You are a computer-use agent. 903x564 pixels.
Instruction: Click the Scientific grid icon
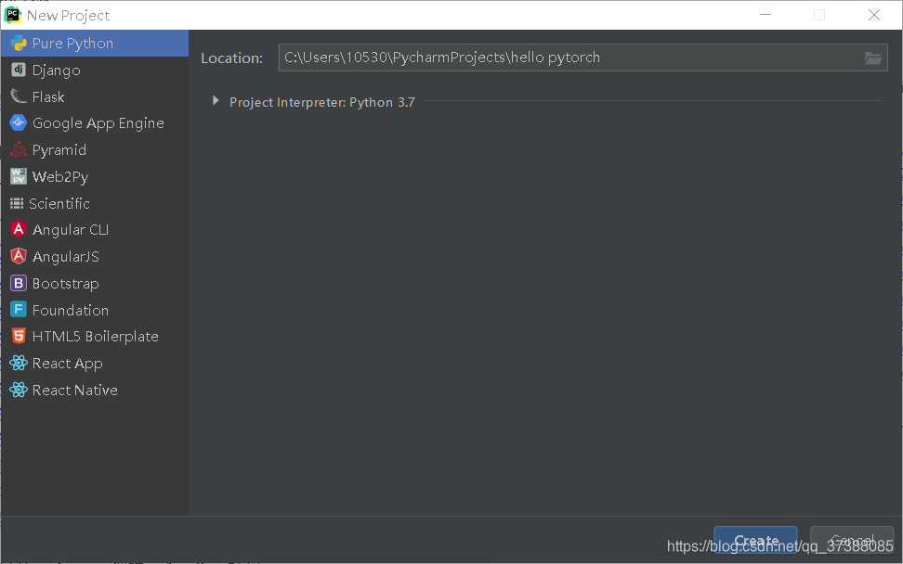point(17,203)
